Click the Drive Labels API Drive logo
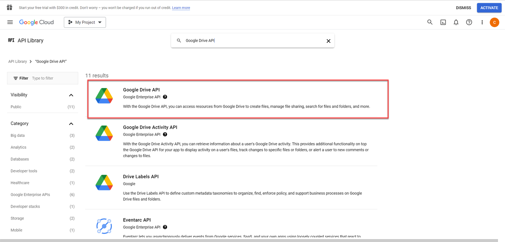 click(x=104, y=183)
